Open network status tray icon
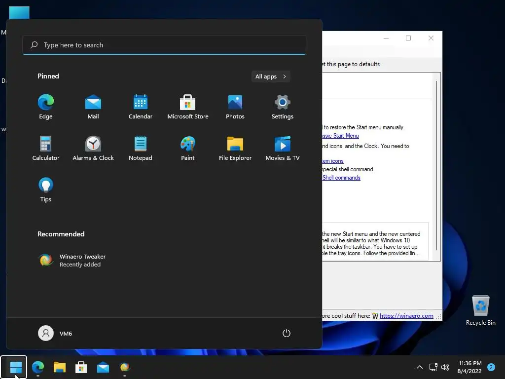The height and width of the screenshot is (379, 505). (433, 367)
